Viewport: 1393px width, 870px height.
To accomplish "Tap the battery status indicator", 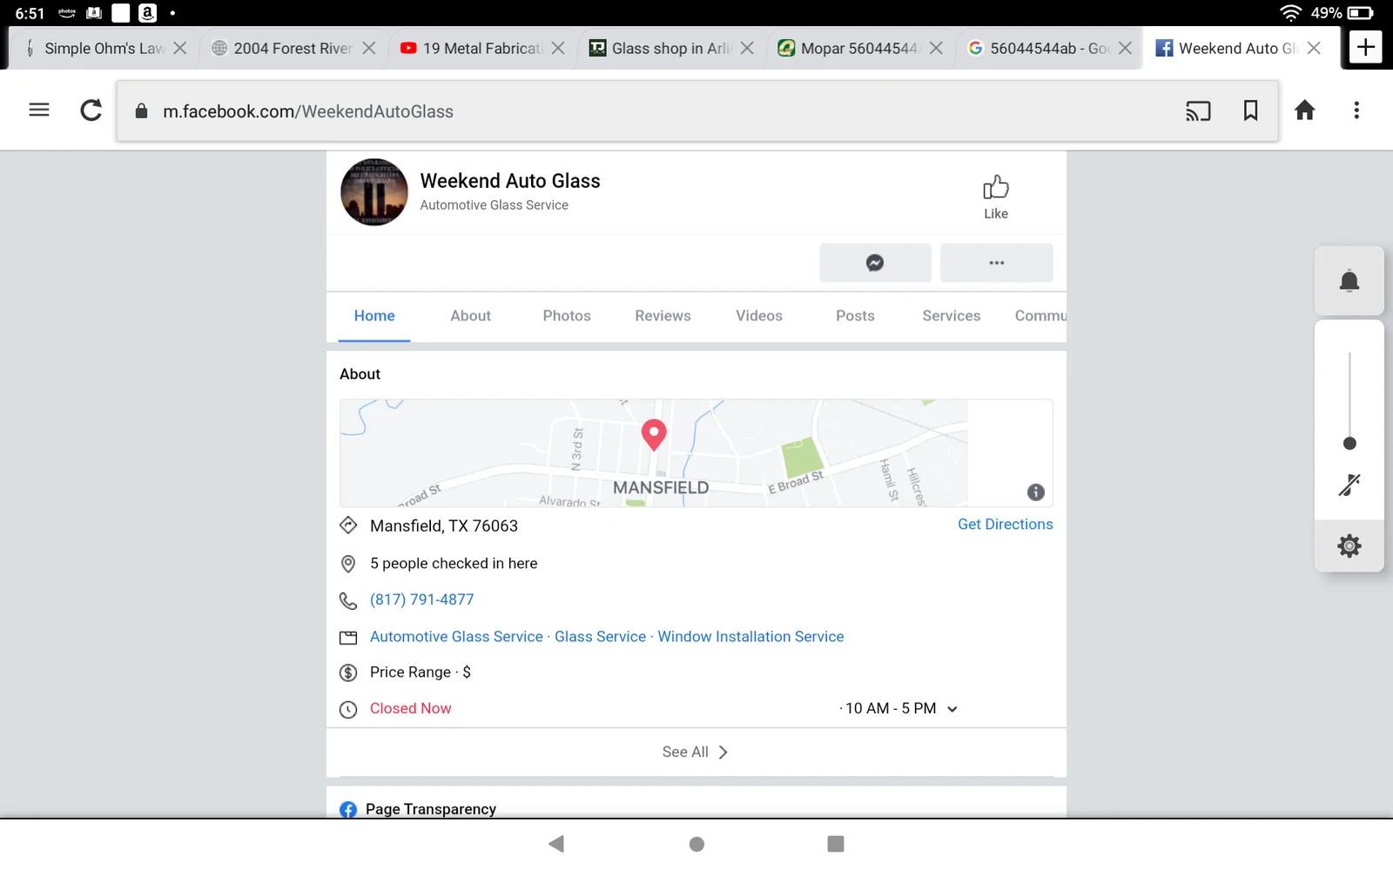I will coord(1360,13).
